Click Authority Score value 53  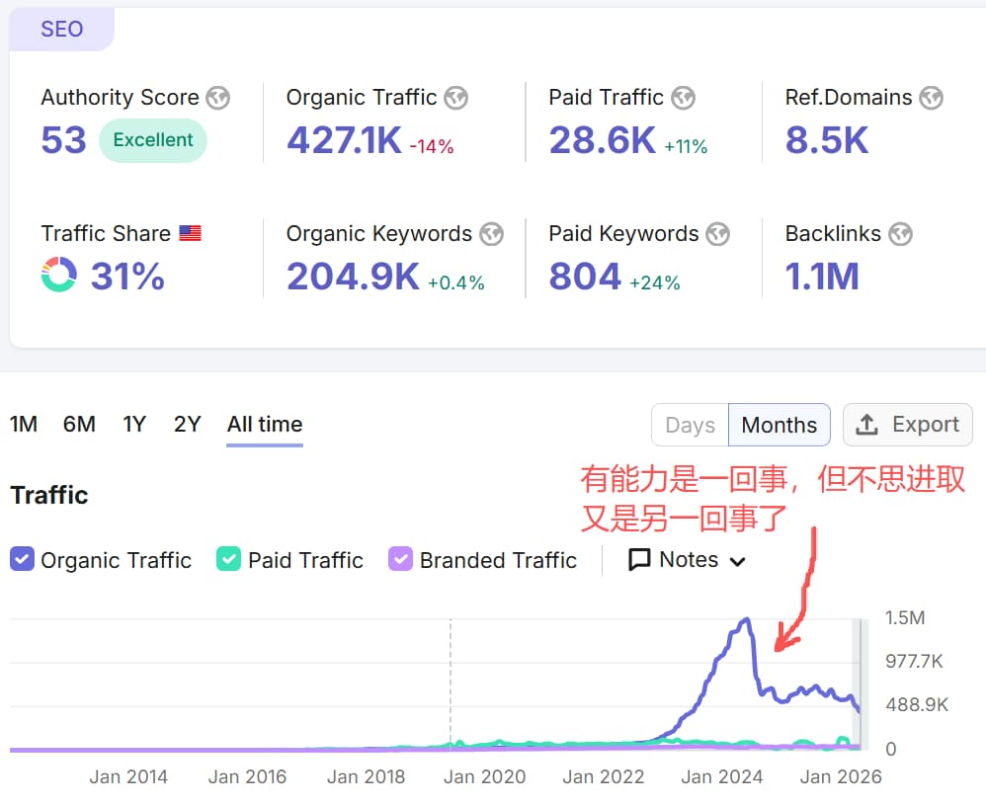click(63, 139)
